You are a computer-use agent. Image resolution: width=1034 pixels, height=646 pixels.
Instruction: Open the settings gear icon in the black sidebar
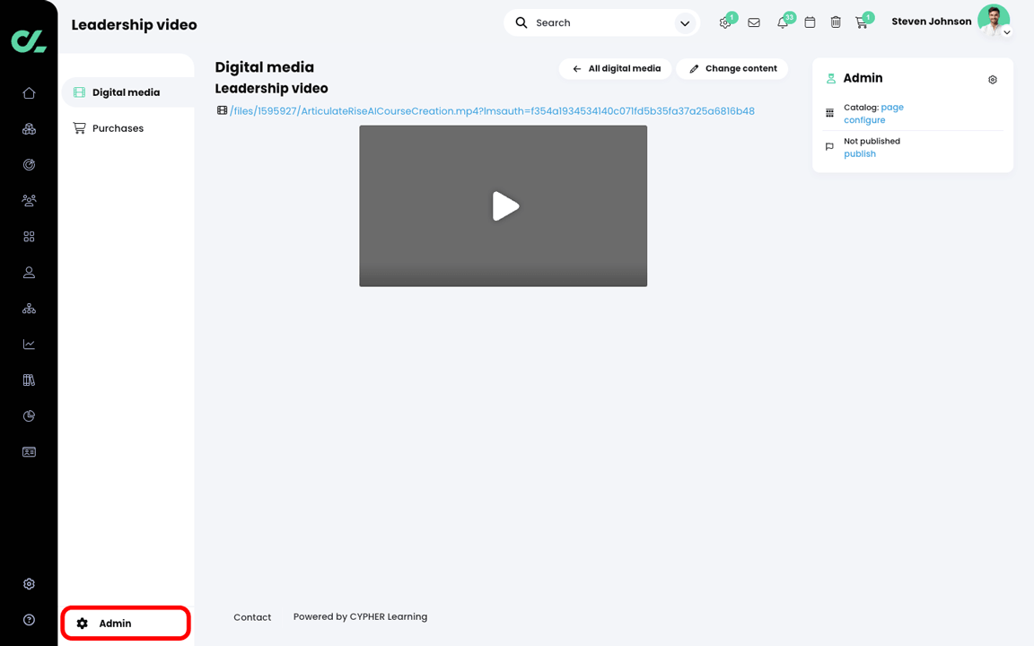click(29, 584)
